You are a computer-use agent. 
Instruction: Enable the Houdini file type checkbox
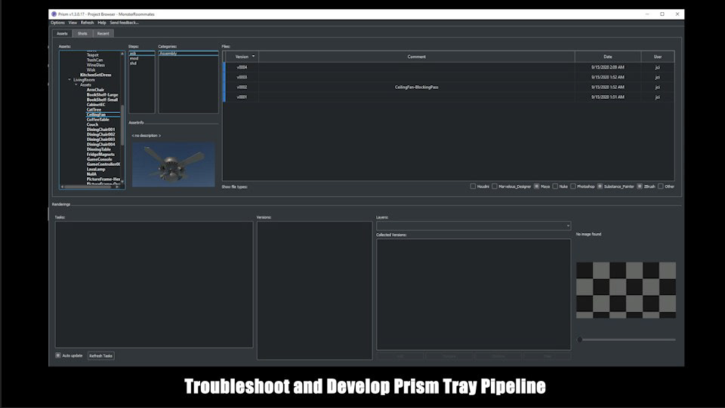[473, 186]
